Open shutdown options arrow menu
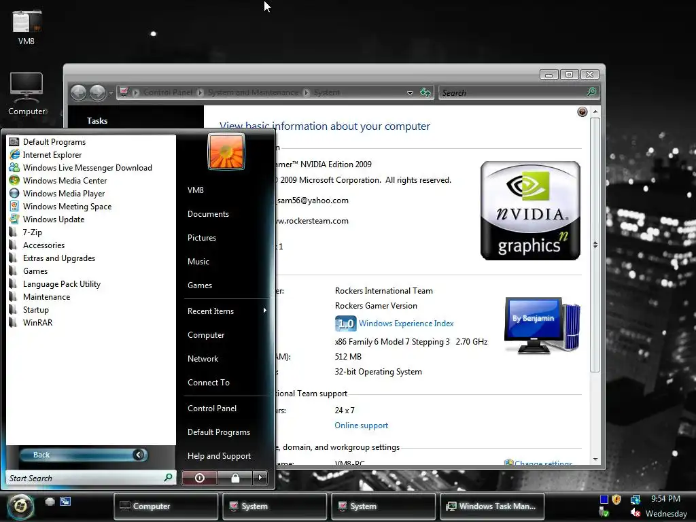The image size is (696, 522). click(260, 478)
